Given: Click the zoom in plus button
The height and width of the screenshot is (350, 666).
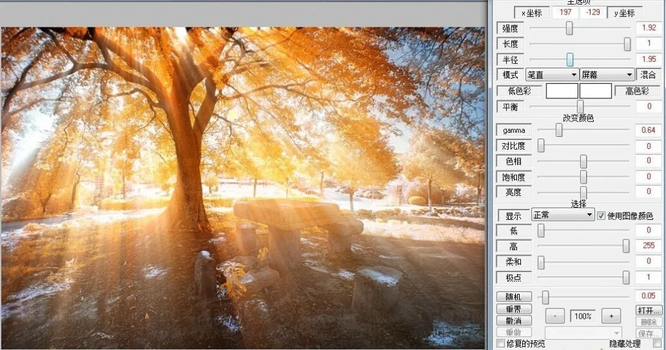Looking at the screenshot, I should pos(611,316).
